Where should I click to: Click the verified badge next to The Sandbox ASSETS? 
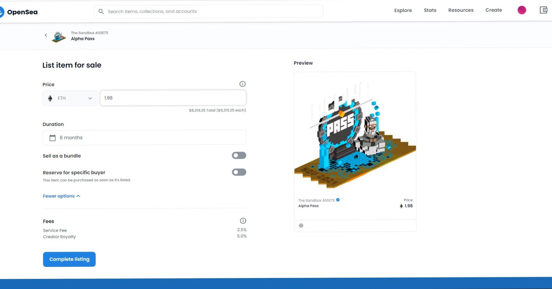pos(338,200)
